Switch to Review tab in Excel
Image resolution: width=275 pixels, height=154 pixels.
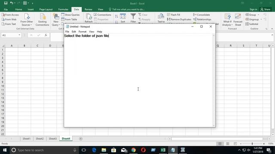89,9
